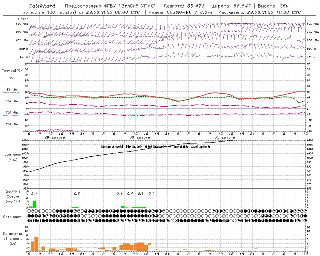Viewport: 320px width, 256px height.
Task: Click the "Ветер" wind panel label
Action: [23, 19]
